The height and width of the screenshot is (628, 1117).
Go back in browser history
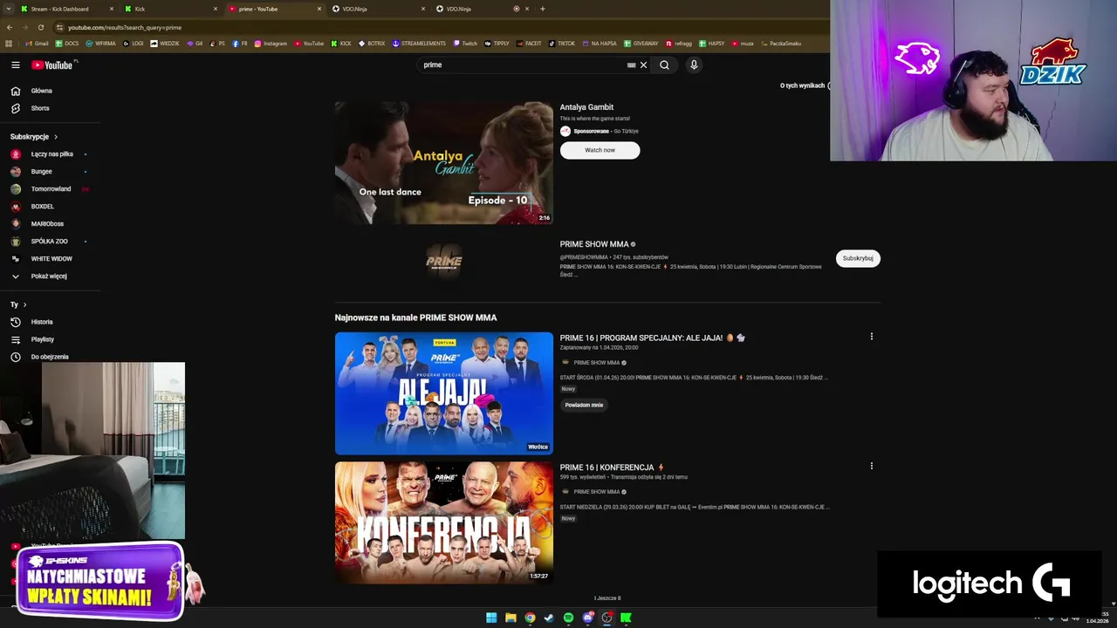pyautogui.click(x=9, y=27)
